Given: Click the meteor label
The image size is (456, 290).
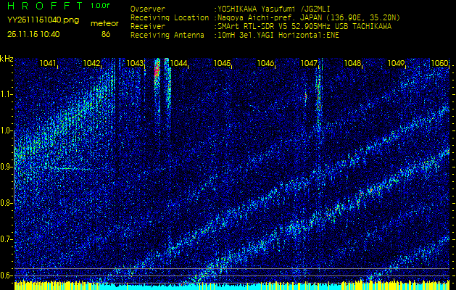Looking at the screenshot, I should 104,24.
